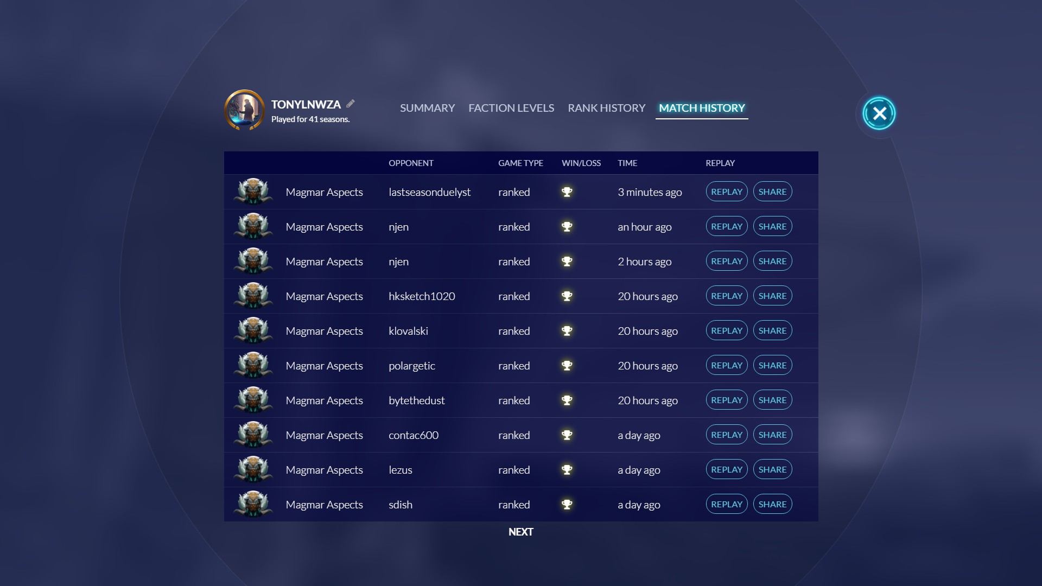Image resolution: width=1042 pixels, height=586 pixels.
Task: Watch replay of lastseasonduelyst match
Action: 726,192
